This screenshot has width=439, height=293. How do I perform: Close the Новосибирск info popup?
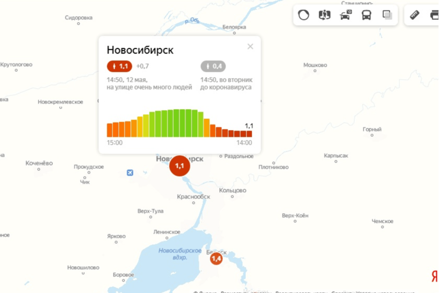(x=250, y=46)
